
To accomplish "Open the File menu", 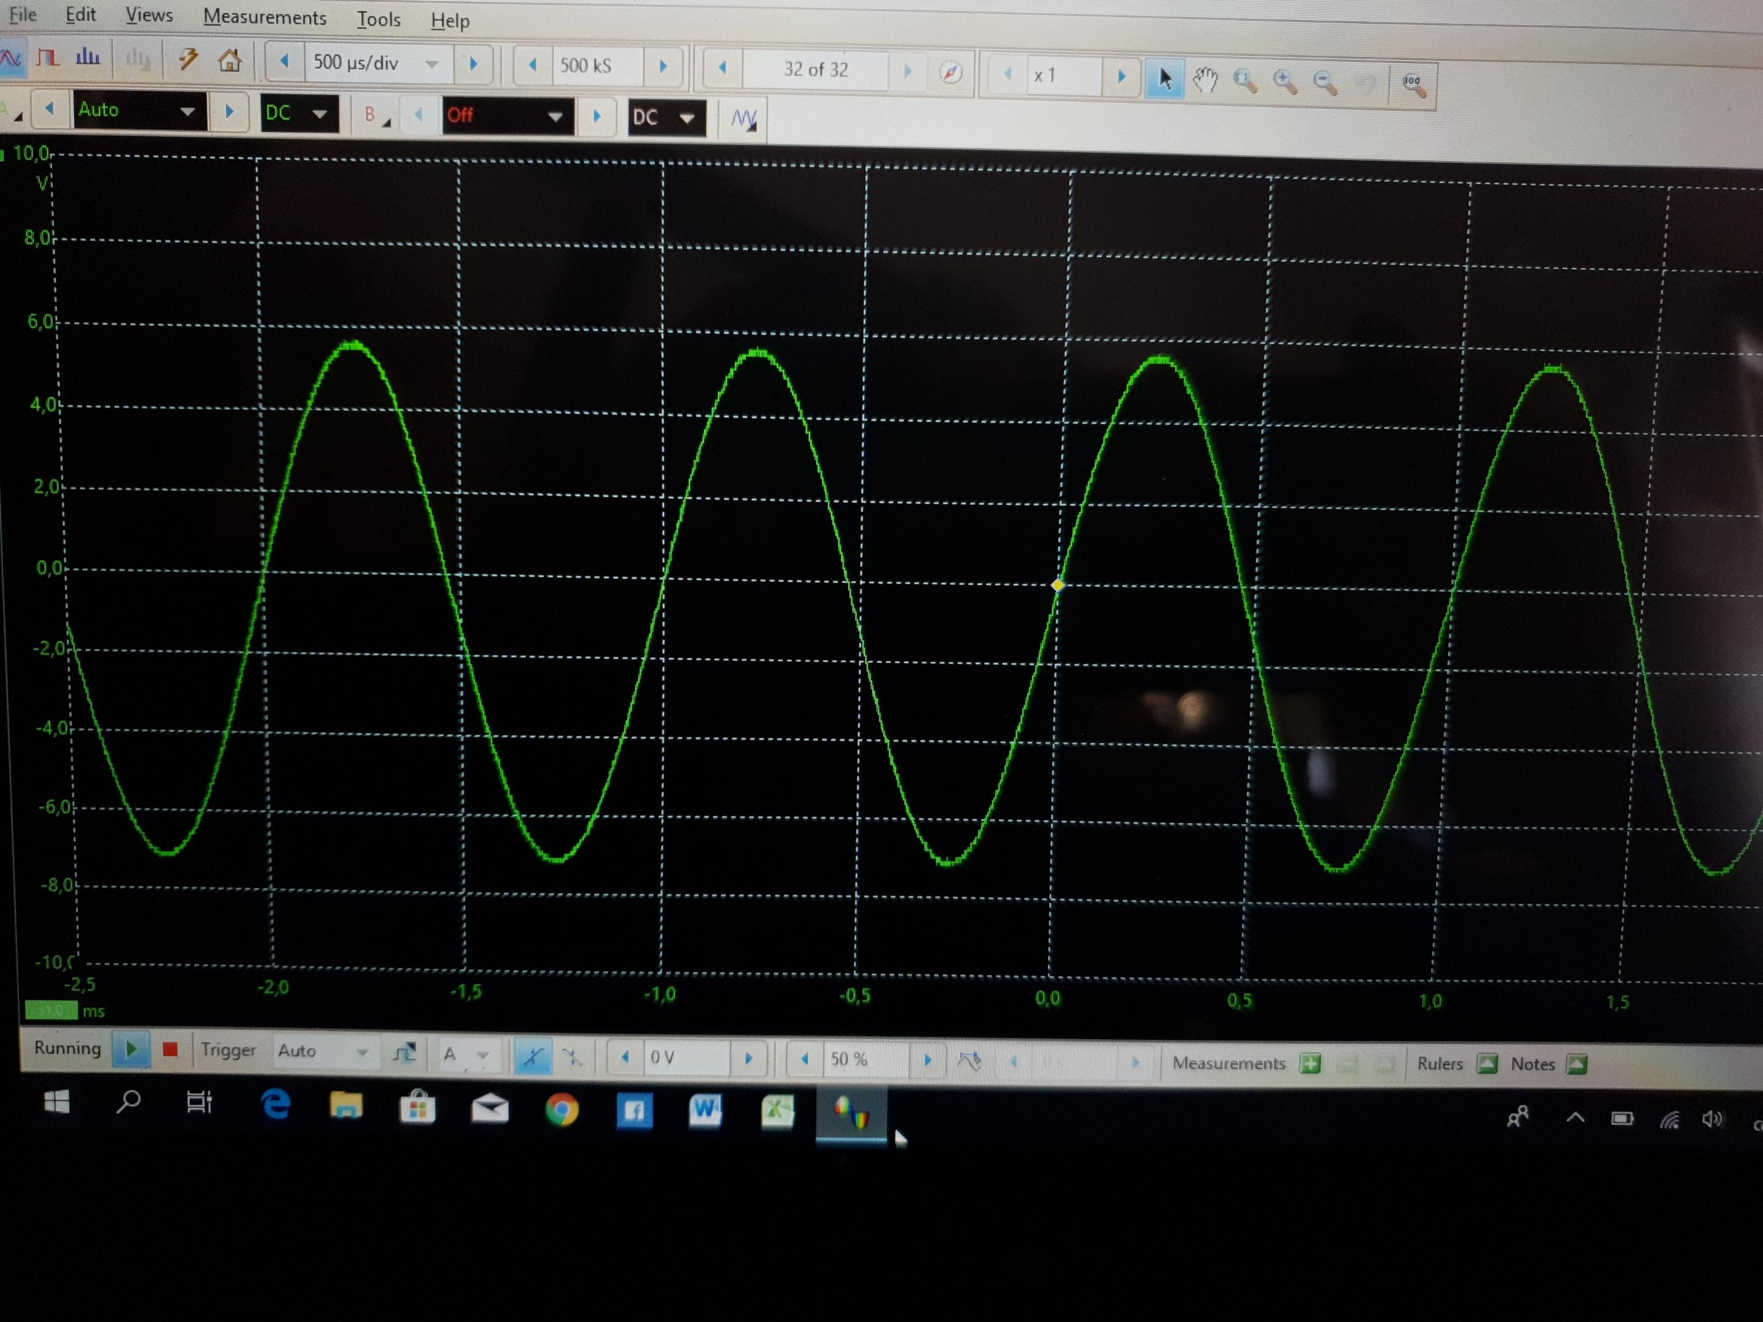I will tap(22, 14).
